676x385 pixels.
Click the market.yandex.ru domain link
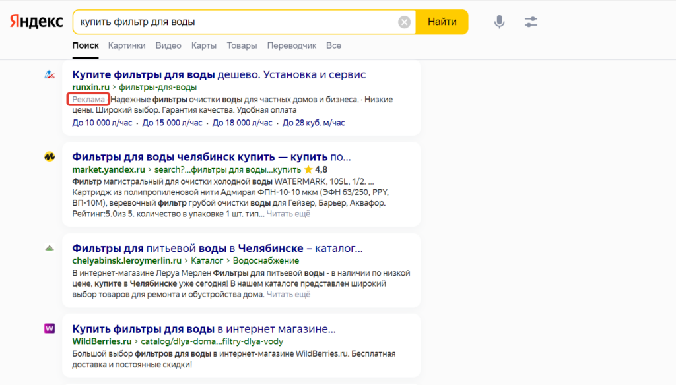click(109, 169)
